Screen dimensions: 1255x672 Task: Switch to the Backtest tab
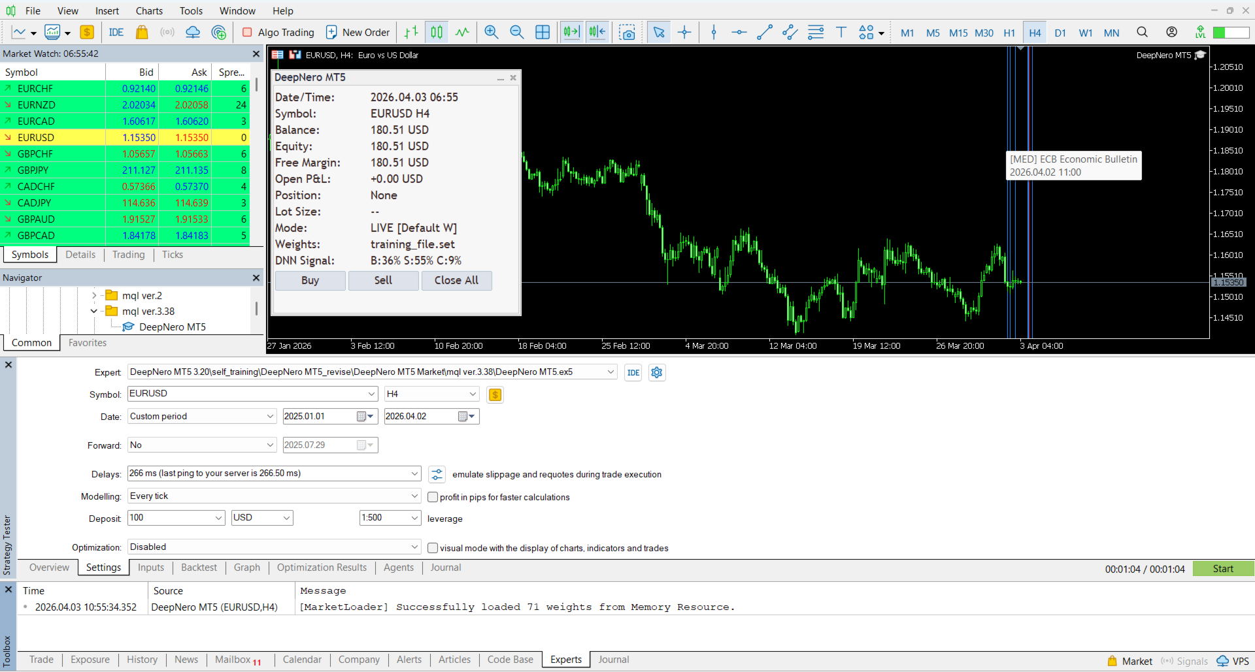click(199, 568)
